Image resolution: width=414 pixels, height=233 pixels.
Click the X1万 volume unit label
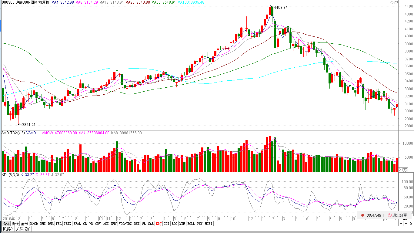click(403, 170)
